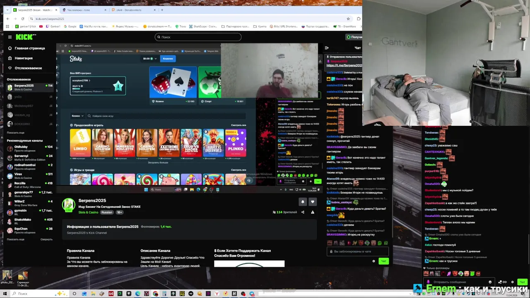Open the Mail.Ru bookmark
Screen dimensions: 530x298
point(93,26)
